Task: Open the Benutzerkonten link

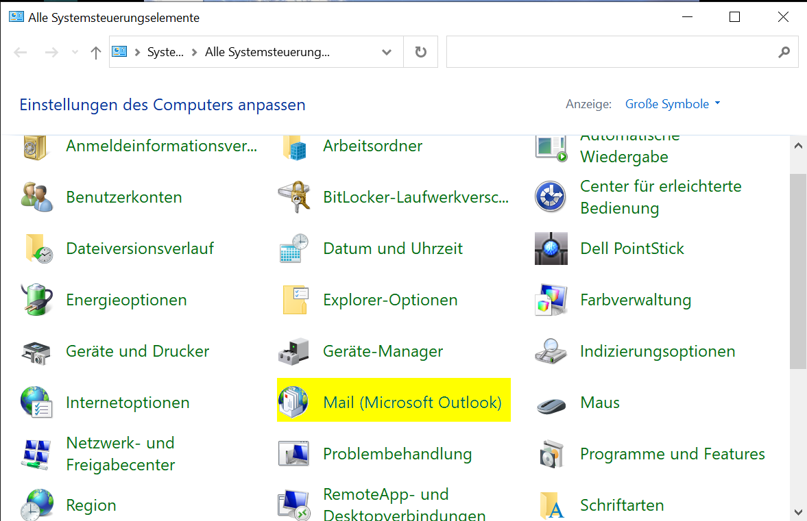Action: pos(123,196)
